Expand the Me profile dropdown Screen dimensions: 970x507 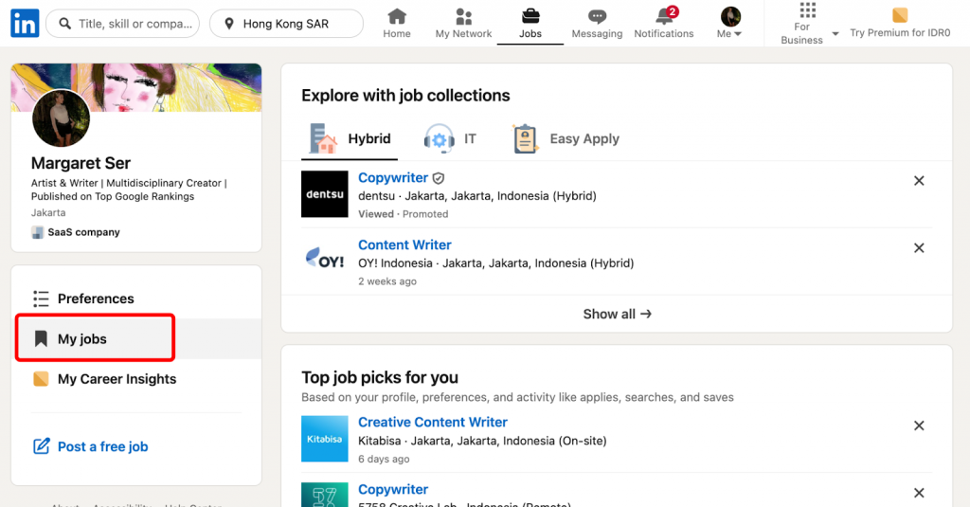pos(729,24)
